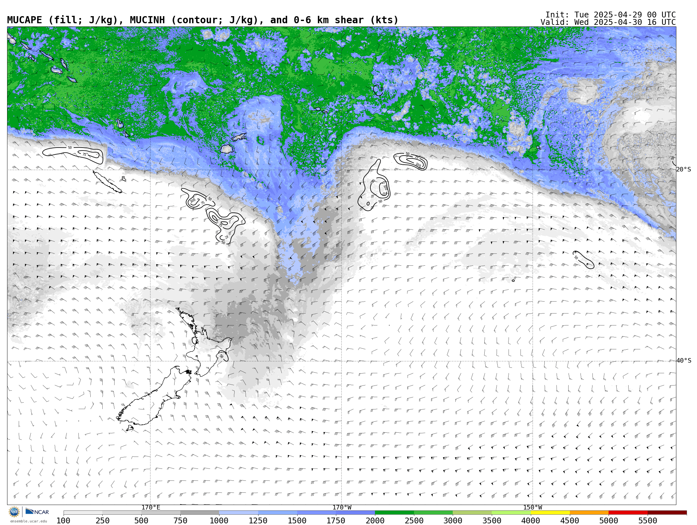Screen dimensions: 697x525
Task: Click the NSF logo icon
Action: pos(14,512)
